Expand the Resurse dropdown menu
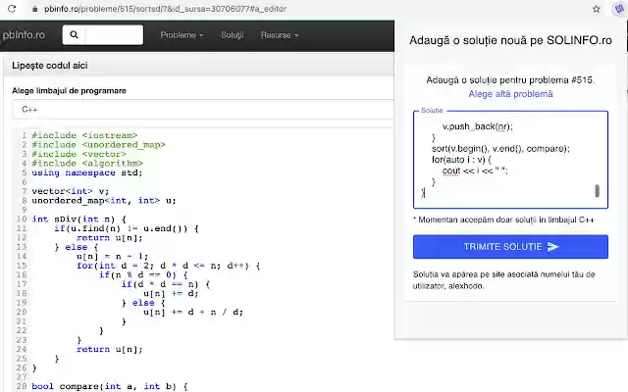Image resolution: width=628 pixels, height=392 pixels. 280,35
